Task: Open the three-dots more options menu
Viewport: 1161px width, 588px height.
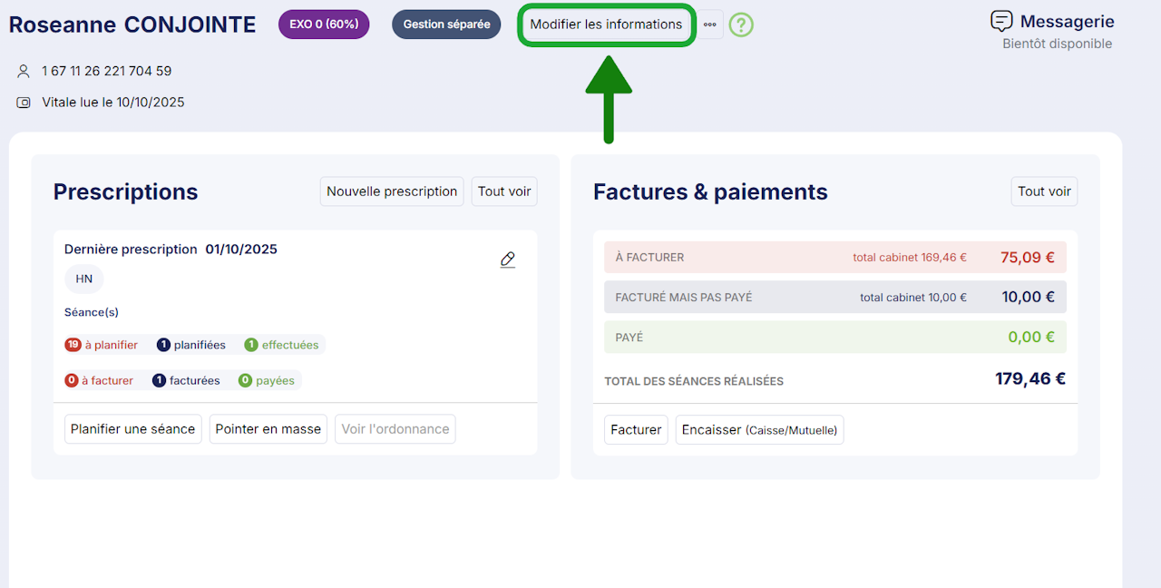Action: click(710, 24)
